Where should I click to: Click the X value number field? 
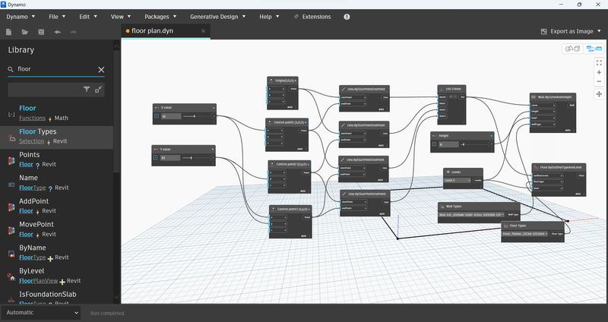click(x=171, y=116)
